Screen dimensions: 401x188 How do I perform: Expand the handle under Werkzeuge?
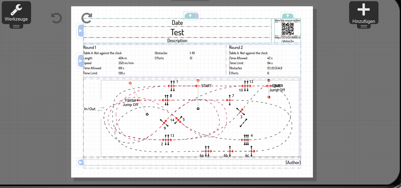tap(16, 26)
